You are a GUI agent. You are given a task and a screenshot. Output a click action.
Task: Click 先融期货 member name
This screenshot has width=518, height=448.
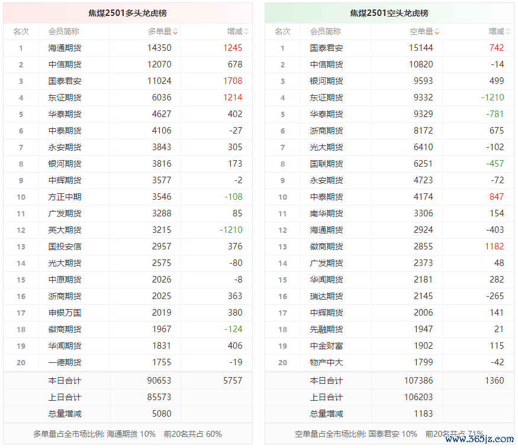[326, 329]
